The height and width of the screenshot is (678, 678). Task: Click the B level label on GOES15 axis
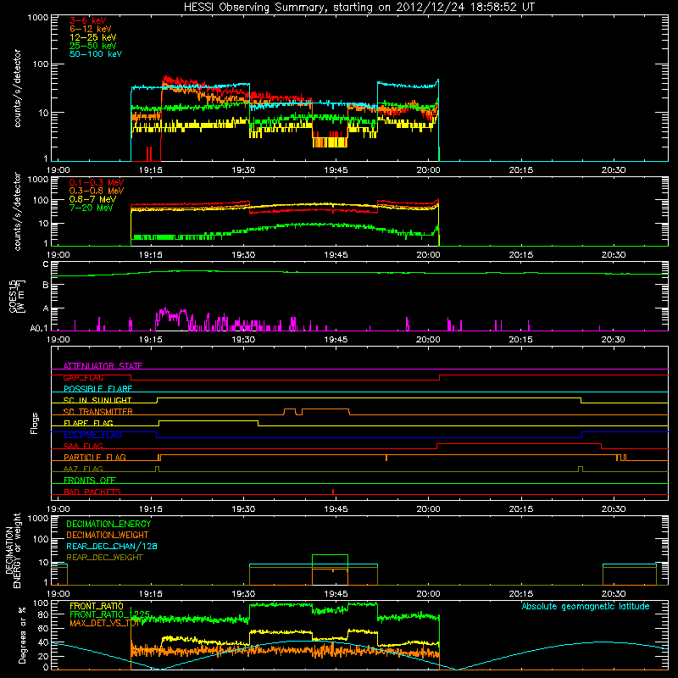pos(46,285)
